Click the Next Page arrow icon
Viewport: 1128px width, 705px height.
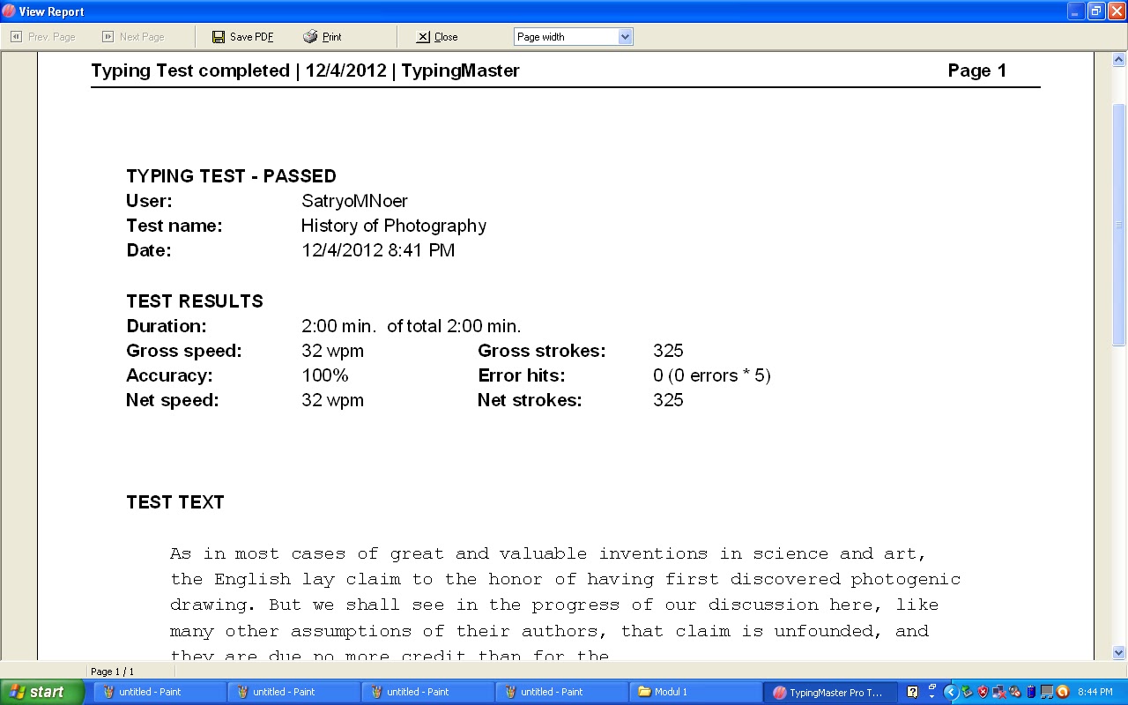[108, 37]
